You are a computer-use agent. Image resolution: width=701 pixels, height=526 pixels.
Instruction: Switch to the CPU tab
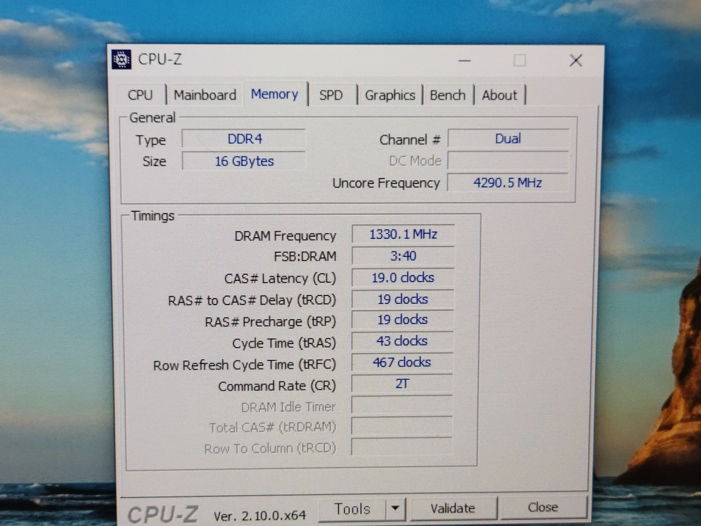(x=140, y=95)
